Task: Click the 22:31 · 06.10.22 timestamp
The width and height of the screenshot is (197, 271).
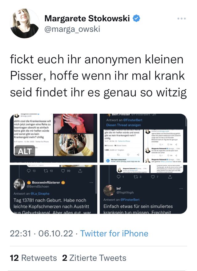Action: pos(41,234)
